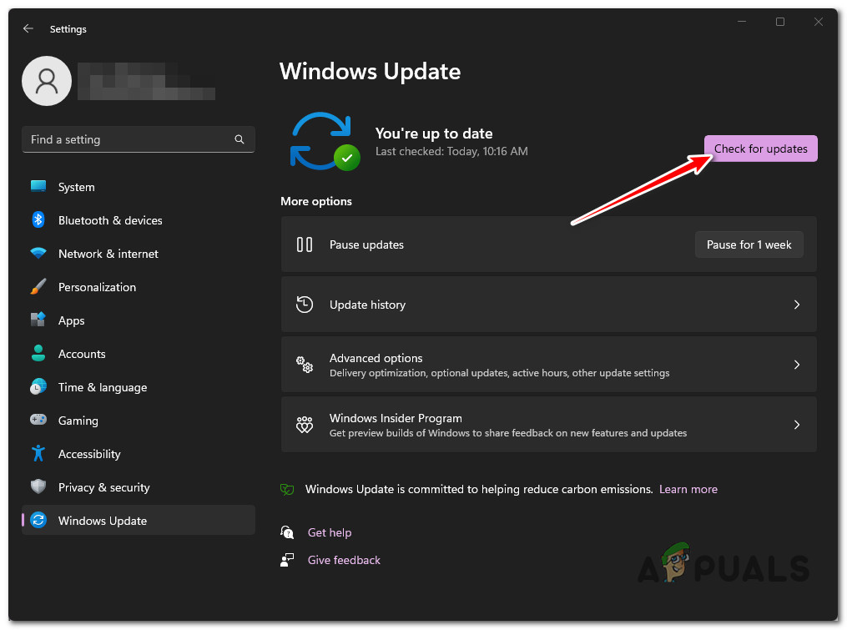Click the Windows Update page heading
The width and height of the screenshot is (847, 630).
click(x=370, y=71)
